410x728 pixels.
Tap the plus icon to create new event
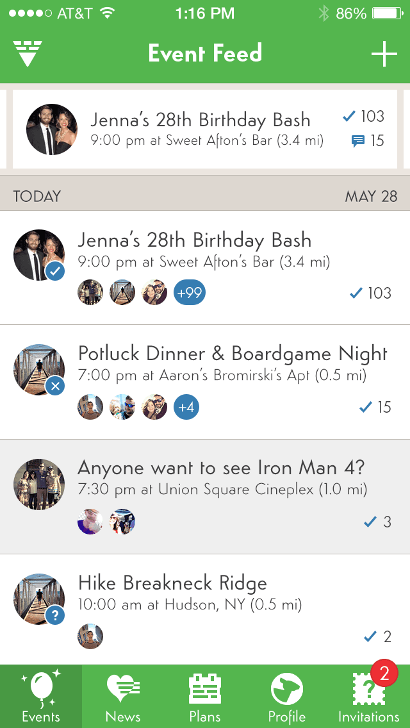point(384,54)
